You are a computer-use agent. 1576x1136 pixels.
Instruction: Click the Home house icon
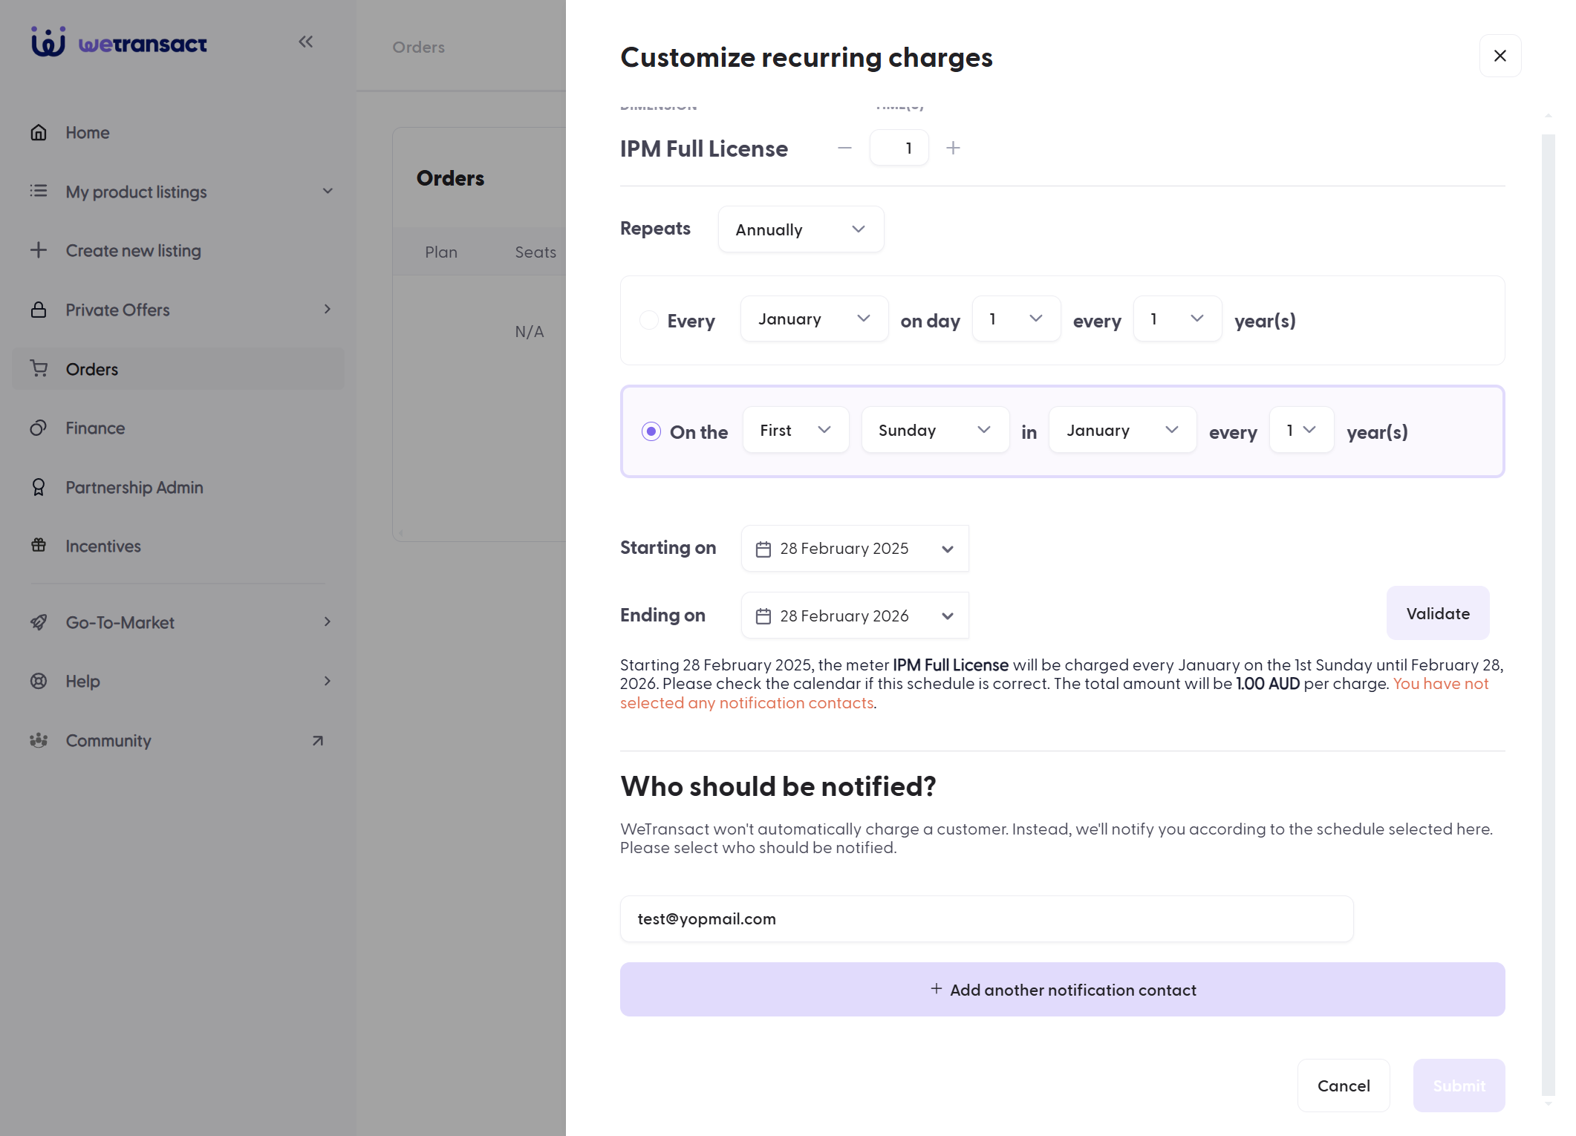coord(39,133)
